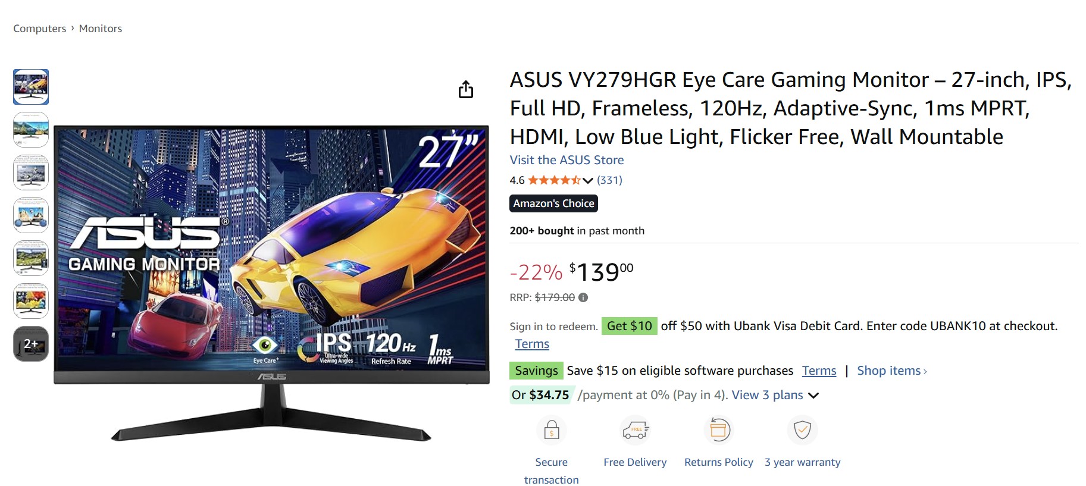Select the second product thumbnail

click(x=31, y=130)
